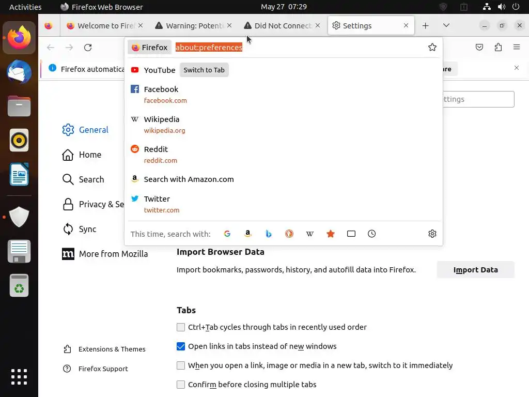Open new tab with plus button

click(426, 26)
